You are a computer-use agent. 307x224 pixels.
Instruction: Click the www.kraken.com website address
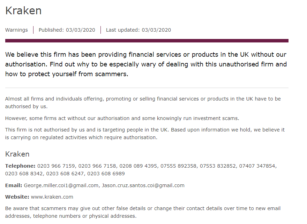click(x=52, y=197)
